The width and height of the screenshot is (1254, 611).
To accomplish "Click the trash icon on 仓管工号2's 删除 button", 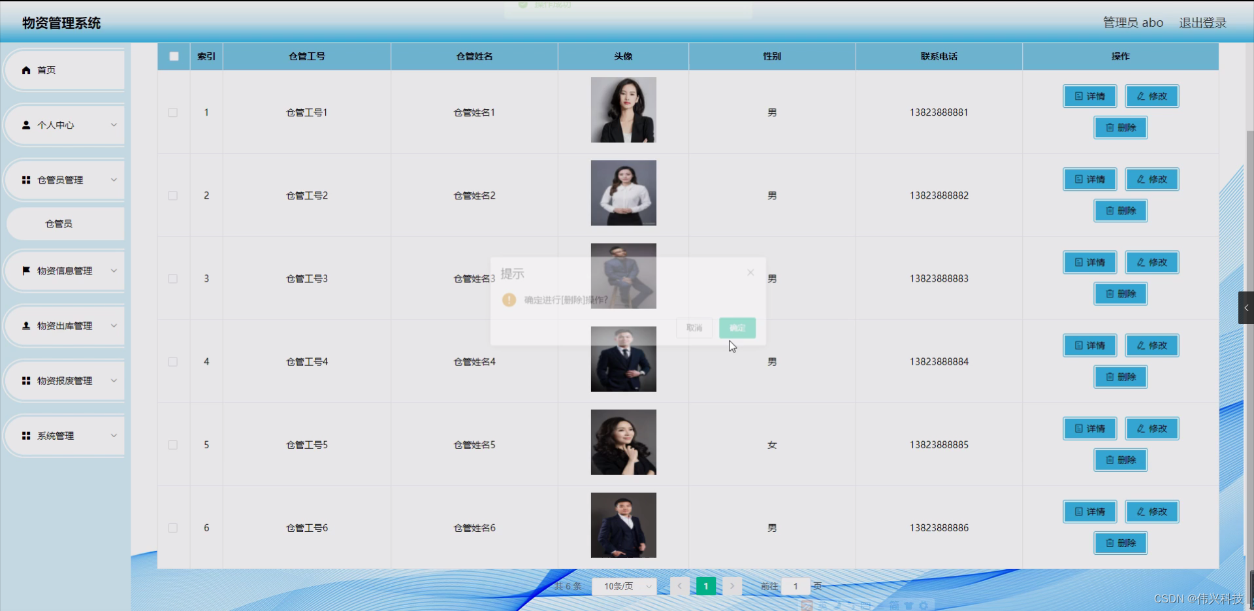I will click(x=1108, y=210).
